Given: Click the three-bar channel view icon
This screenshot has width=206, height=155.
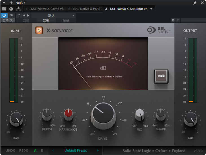Looking at the screenshot, I should (x=4, y=9).
